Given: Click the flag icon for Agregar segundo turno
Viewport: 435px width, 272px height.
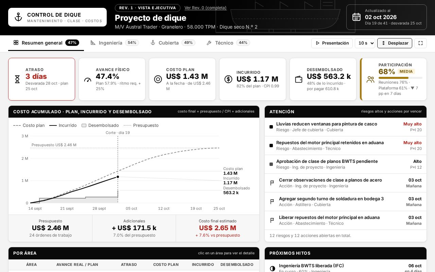Looking at the screenshot, I should [x=272, y=202].
